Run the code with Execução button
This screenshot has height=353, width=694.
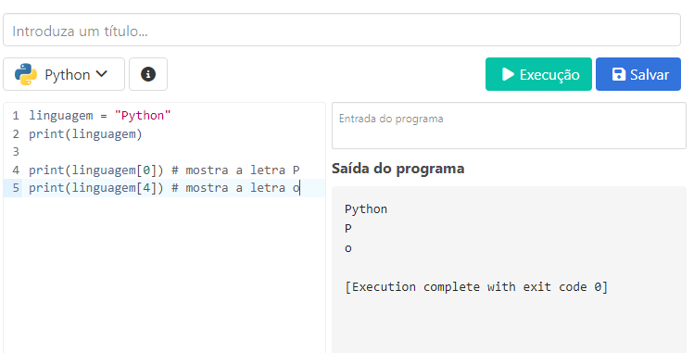(x=538, y=74)
